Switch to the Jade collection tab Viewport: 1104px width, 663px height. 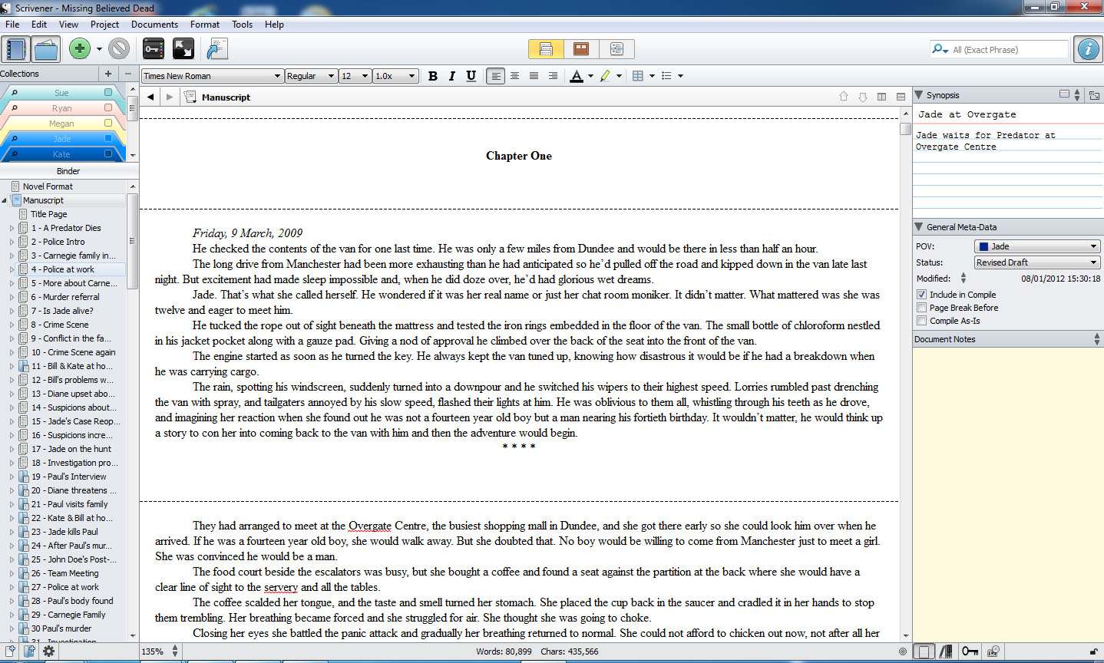click(60, 138)
